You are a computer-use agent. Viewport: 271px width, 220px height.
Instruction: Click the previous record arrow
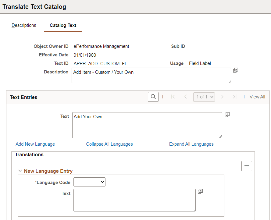pyautogui.click(x=186, y=97)
